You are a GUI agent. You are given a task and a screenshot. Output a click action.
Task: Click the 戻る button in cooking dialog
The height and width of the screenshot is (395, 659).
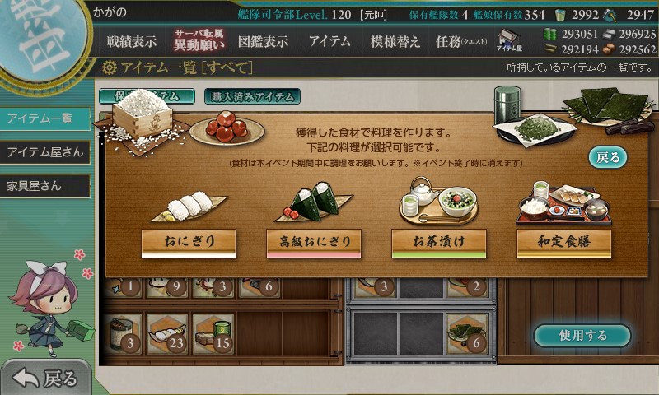(608, 158)
